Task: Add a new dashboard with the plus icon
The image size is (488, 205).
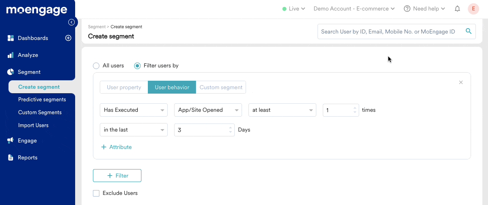Action: pos(68,38)
